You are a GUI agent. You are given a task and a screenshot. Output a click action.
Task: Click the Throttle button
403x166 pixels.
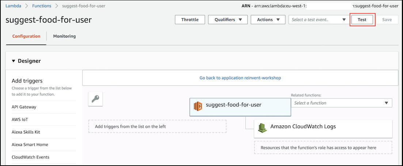pyautogui.click(x=190, y=19)
